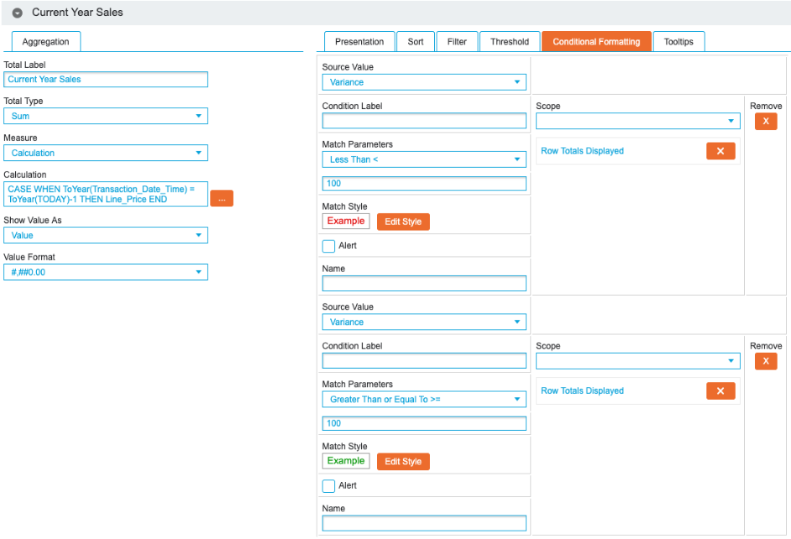791x539 pixels.
Task: Click the green Example style preview
Action: coord(346,461)
